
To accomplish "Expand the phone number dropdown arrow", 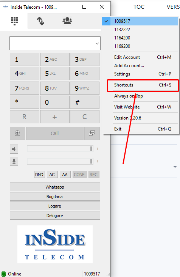I will click(x=97, y=44).
